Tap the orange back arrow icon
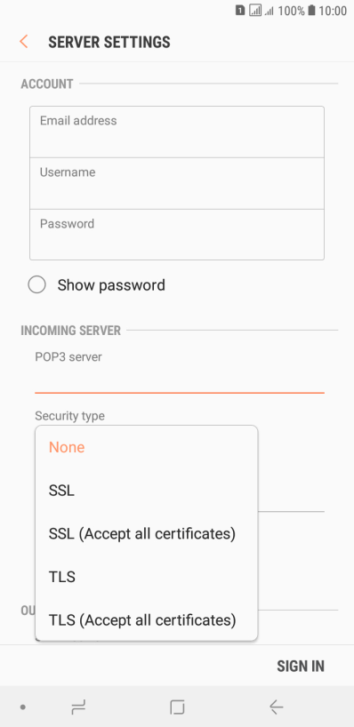This screenshot has width=354, height=727. coord(24,42)
